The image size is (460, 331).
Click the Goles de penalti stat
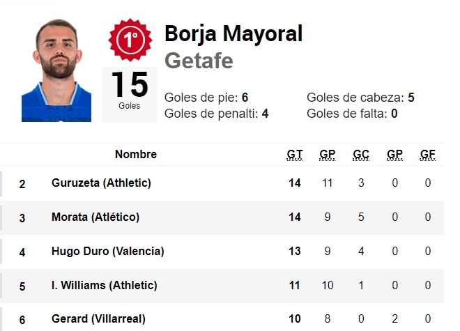coord(217,114)
